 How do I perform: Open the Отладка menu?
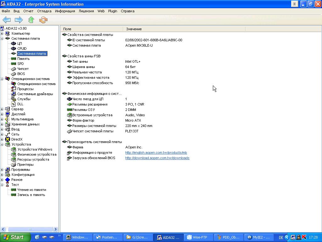tap(44, 11)
